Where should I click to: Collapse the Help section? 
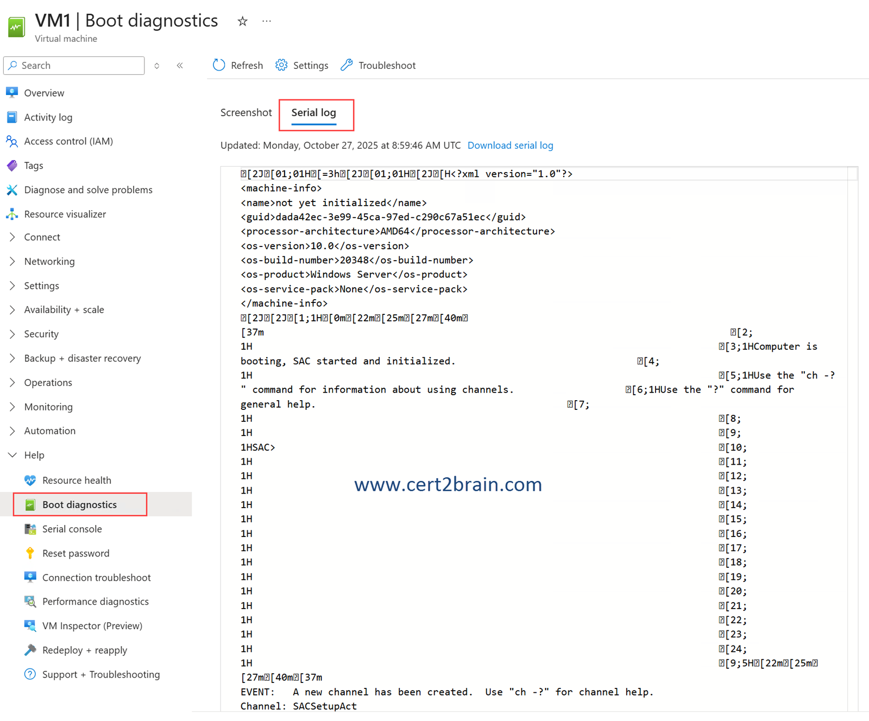tap(12, 455)
